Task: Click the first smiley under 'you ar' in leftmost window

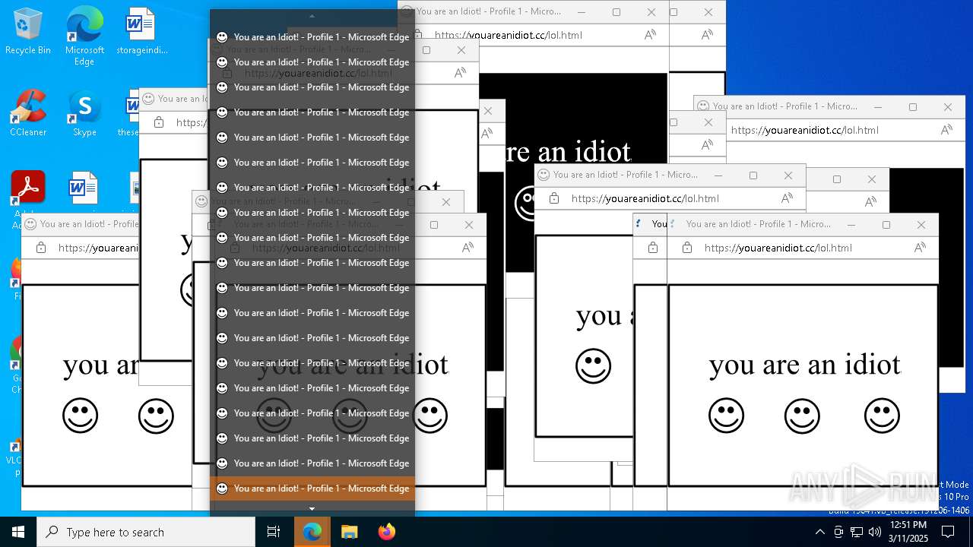Action: tap(80, 416)
